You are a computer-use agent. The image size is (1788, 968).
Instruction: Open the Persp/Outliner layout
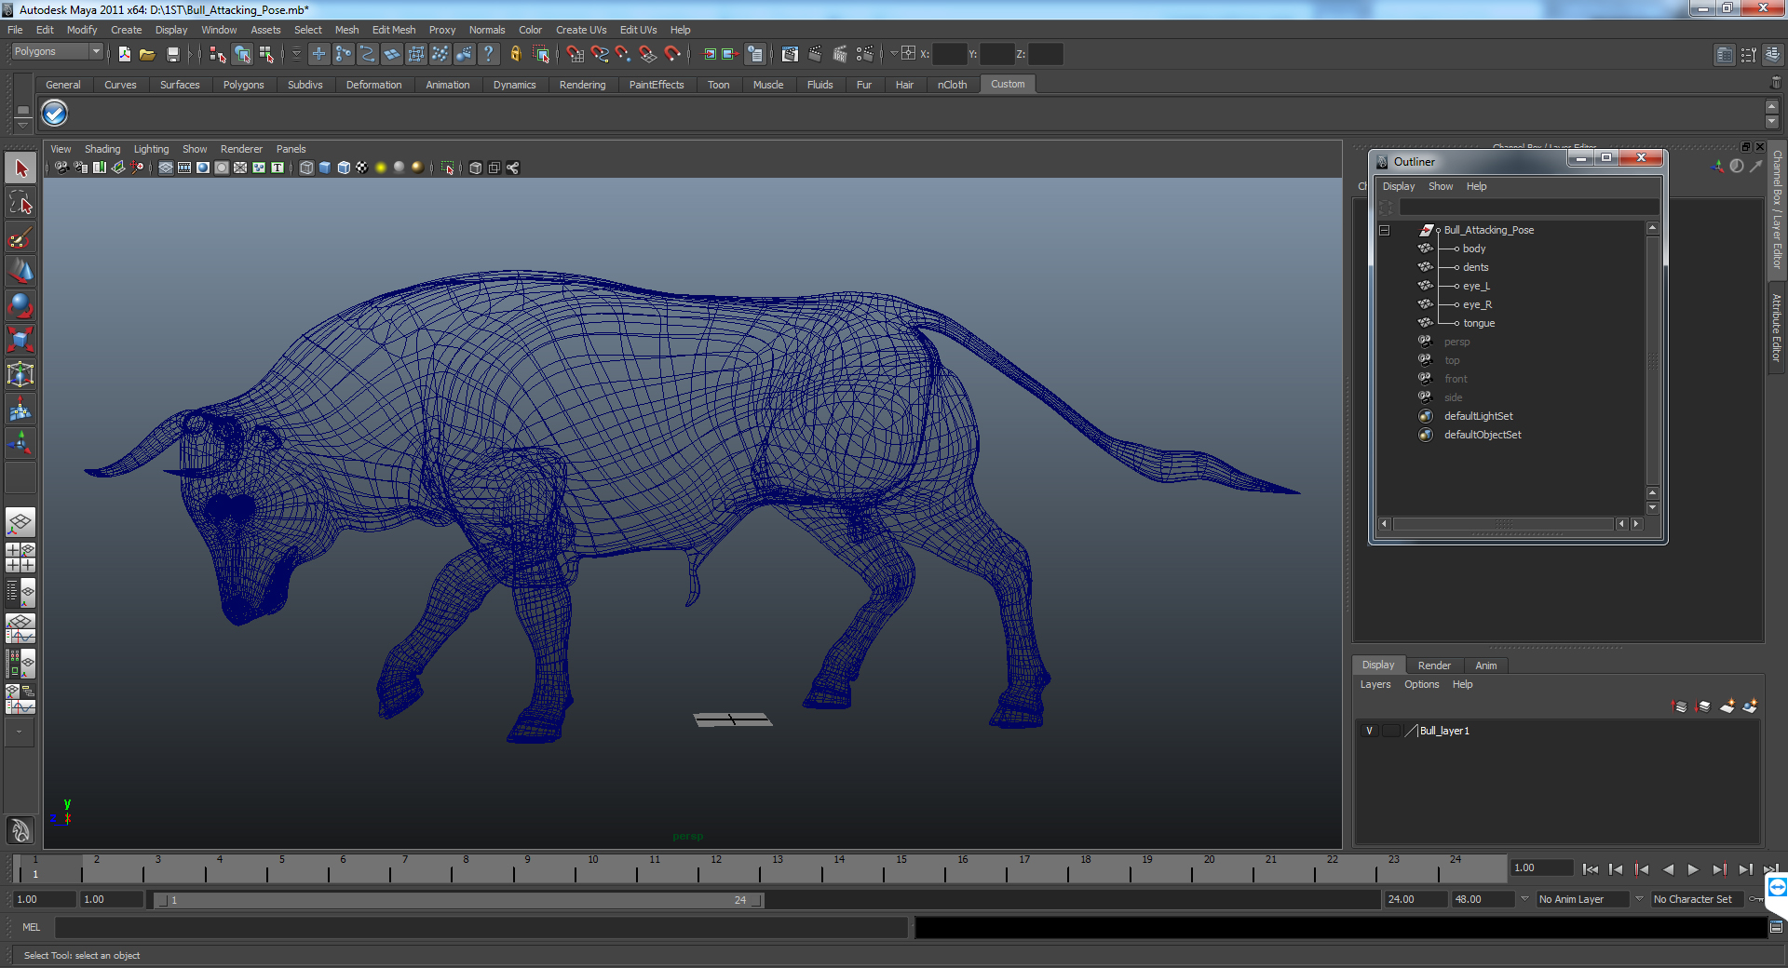click(20, 592)
